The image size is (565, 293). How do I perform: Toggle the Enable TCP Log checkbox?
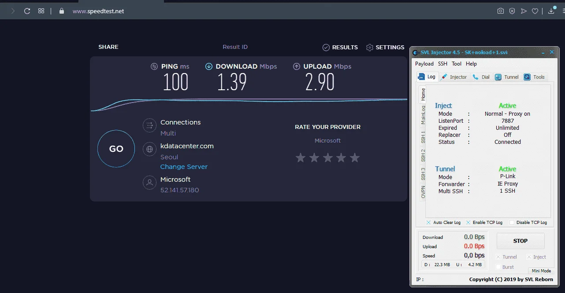(x=468, y=223)
